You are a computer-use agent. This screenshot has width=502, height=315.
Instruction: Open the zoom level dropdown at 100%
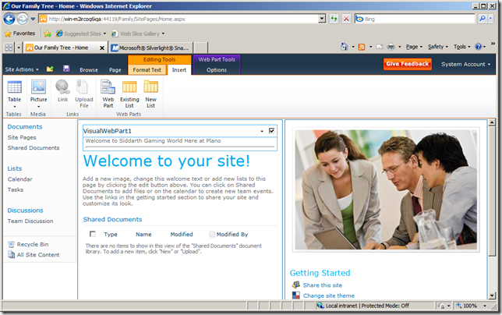click(485, 306)
